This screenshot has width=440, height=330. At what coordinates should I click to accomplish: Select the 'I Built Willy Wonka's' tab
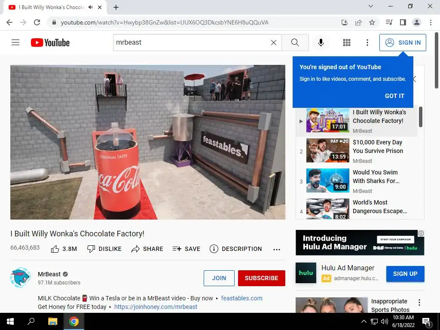[51, 7]
